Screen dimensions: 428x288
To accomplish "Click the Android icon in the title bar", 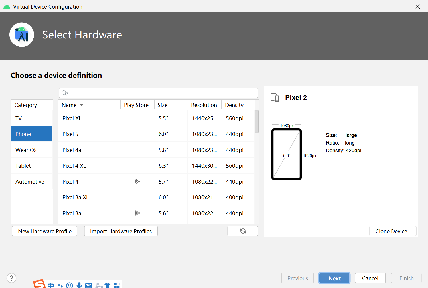I will point(7,7).
